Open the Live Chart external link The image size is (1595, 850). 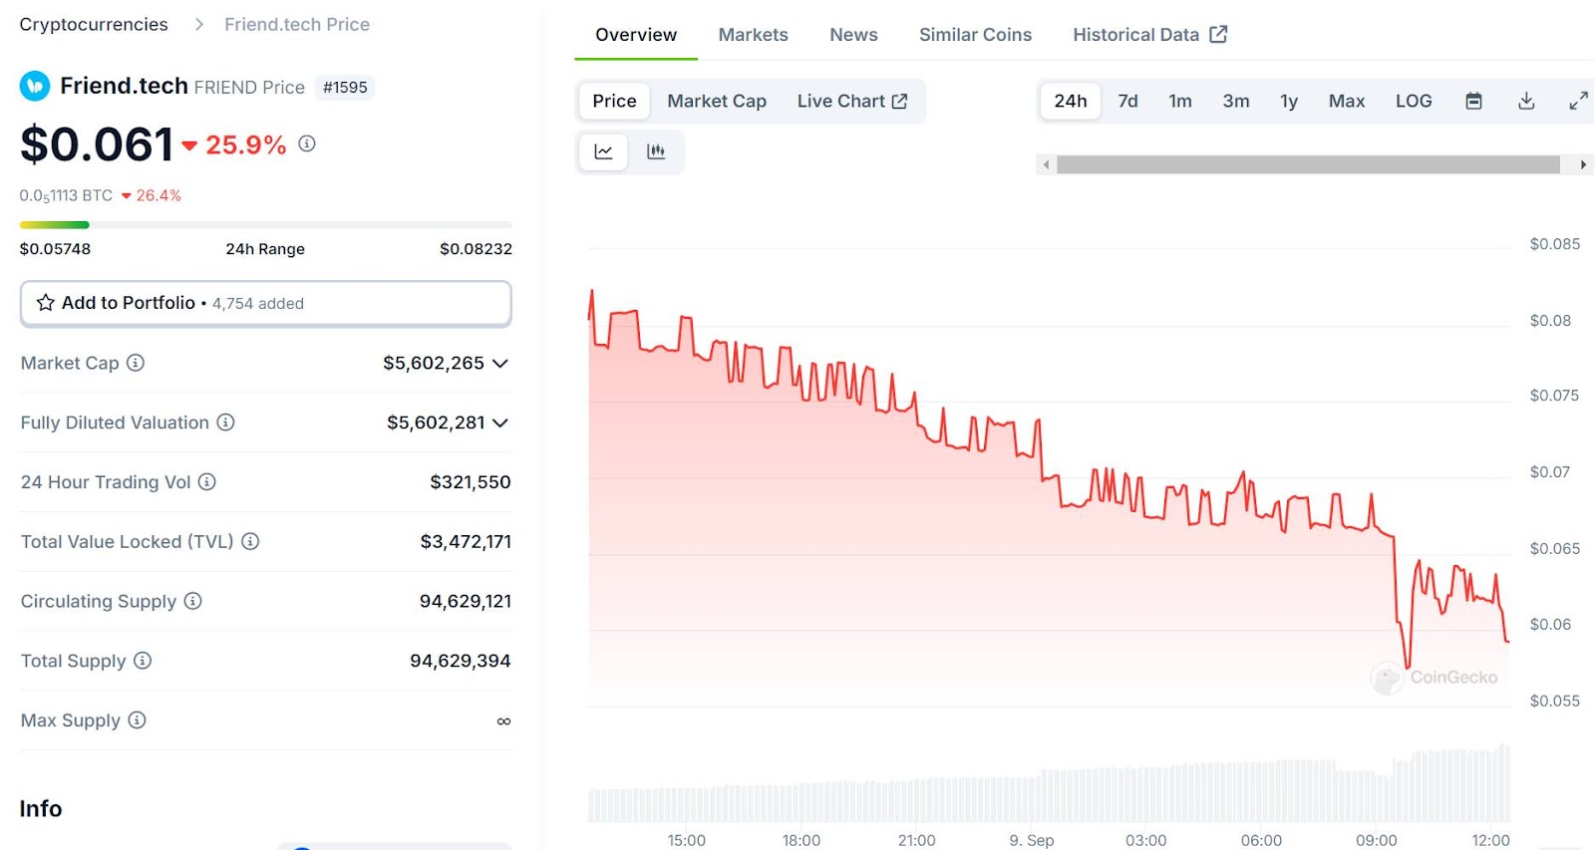tap(852, 101)
